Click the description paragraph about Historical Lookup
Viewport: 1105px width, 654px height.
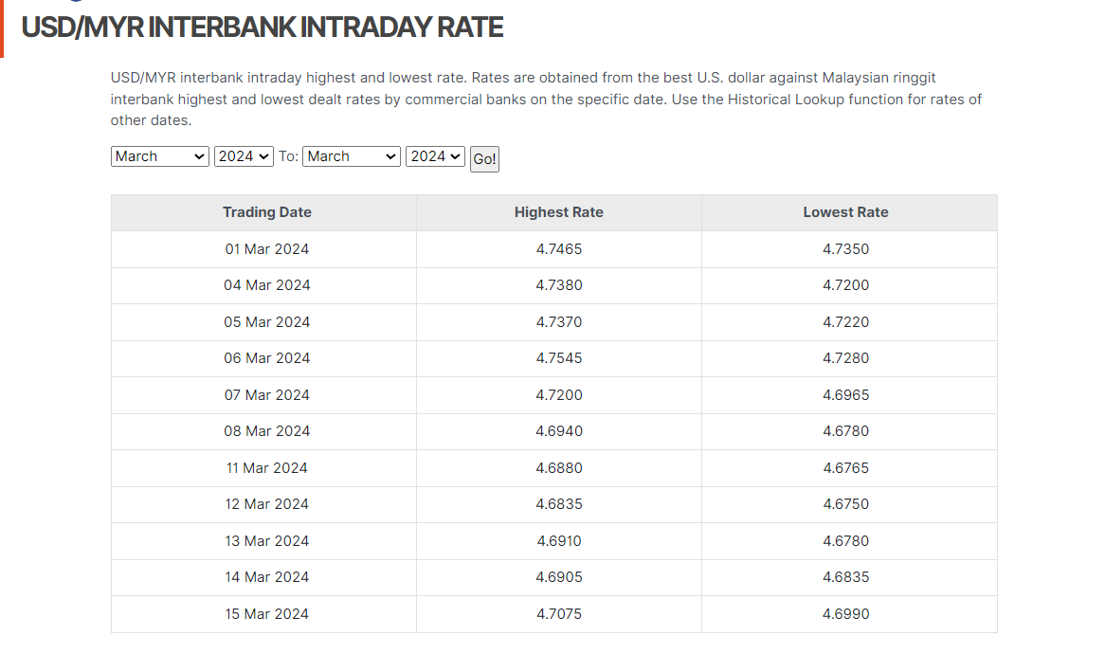546,99
